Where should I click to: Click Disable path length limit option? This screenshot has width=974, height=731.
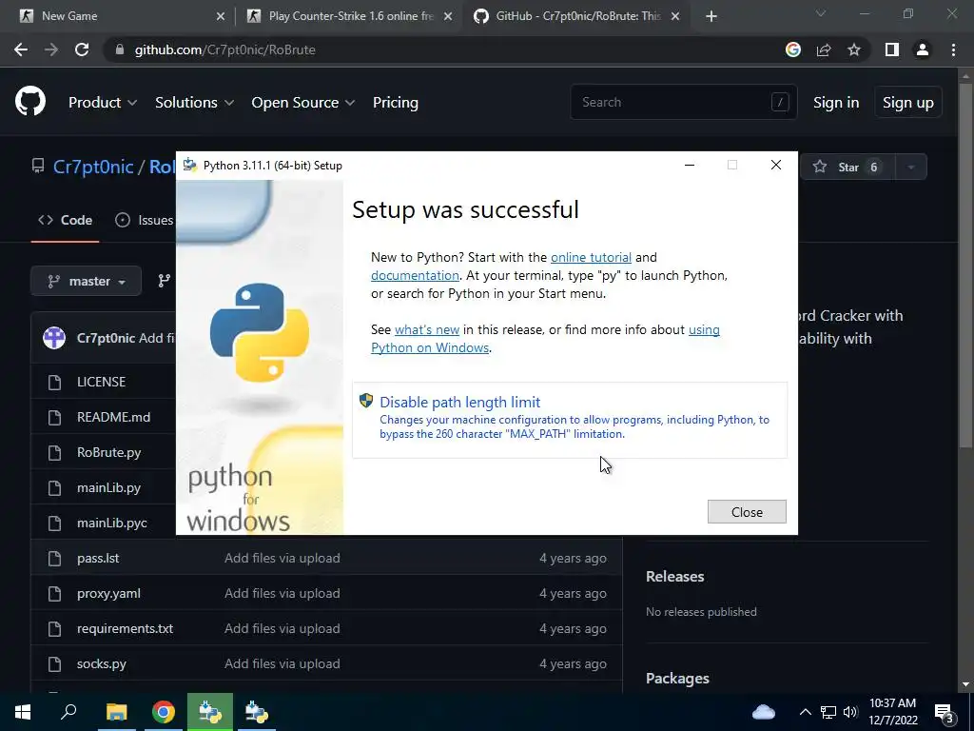pos(570,420)
